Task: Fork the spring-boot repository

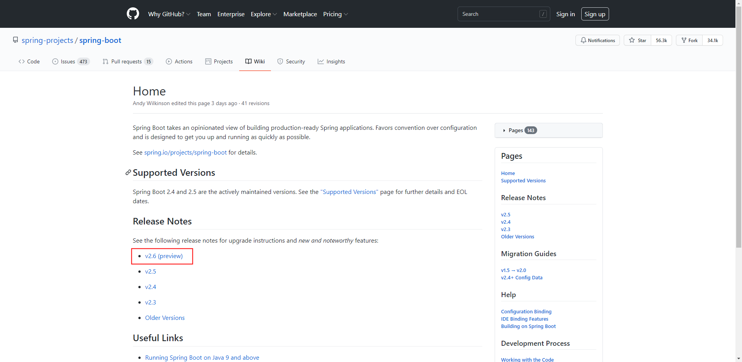Action: coord(689,40)
